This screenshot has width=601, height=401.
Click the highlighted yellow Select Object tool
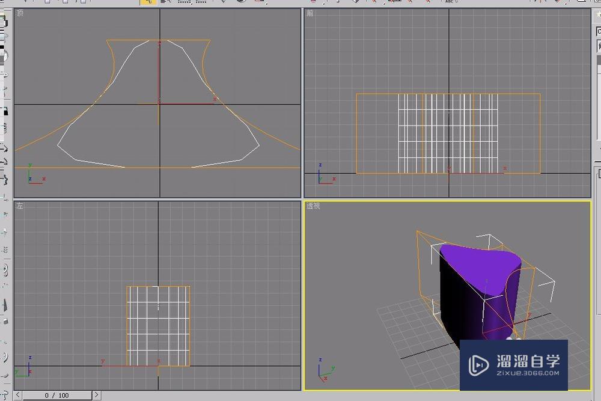[148, 2]
